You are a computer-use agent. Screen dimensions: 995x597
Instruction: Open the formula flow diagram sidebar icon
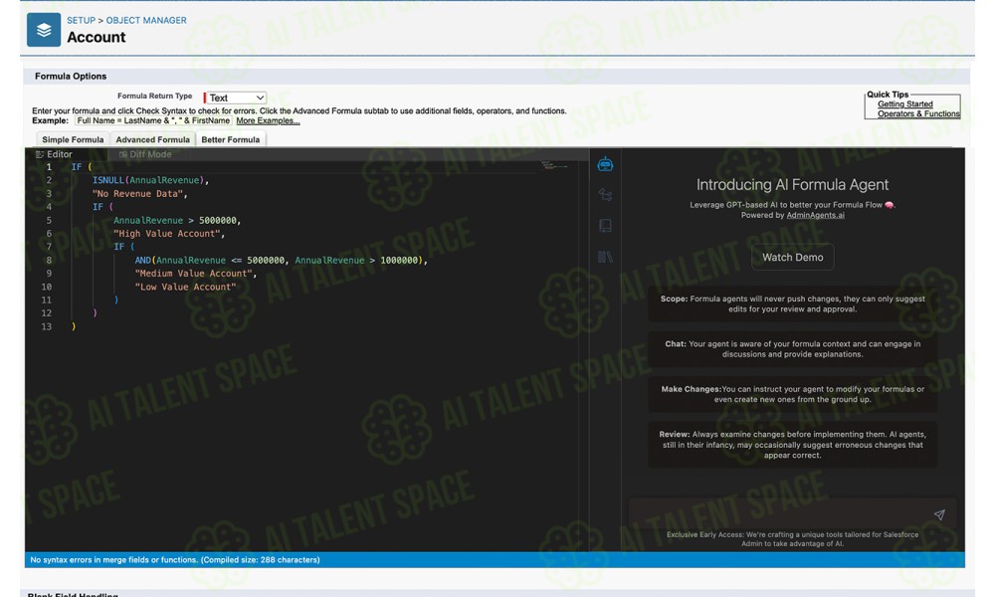(x=605, y=195)
